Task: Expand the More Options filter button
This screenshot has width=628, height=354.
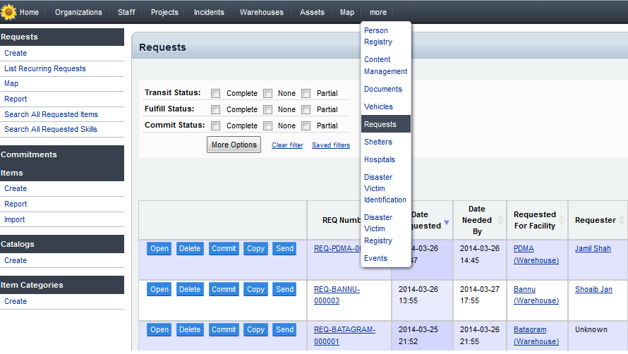Action: [x=234, y=145]
